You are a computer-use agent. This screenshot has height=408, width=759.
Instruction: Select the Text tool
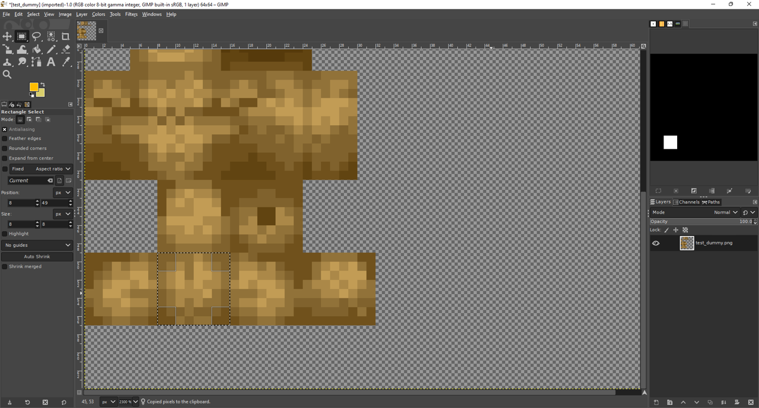(52, 62)
